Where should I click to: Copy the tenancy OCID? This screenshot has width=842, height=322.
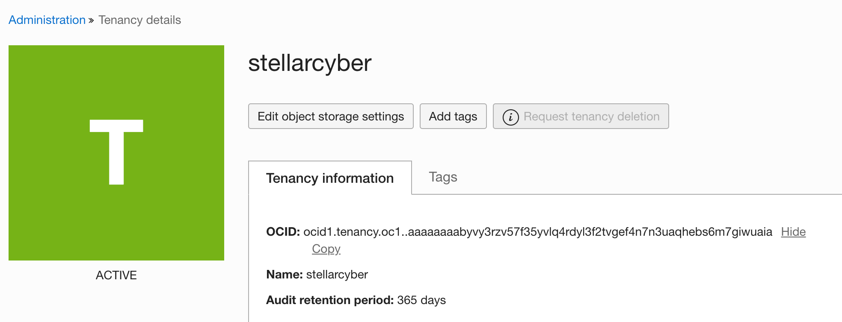point(326,249)
